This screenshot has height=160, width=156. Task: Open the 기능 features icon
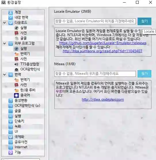pyautogui.click(x=10, y=153)
